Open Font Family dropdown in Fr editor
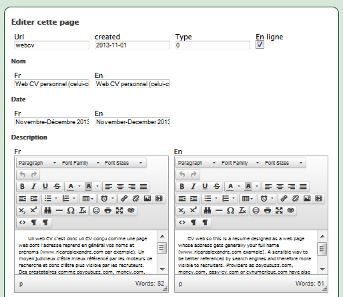Viewport: 343px width, 297px height. point(81,163)
